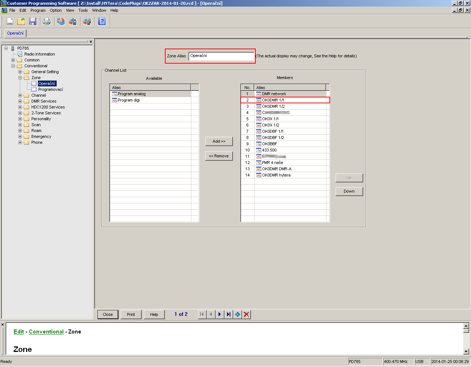Click the Help button at bottom
The image size is (471, 367).
154,314
